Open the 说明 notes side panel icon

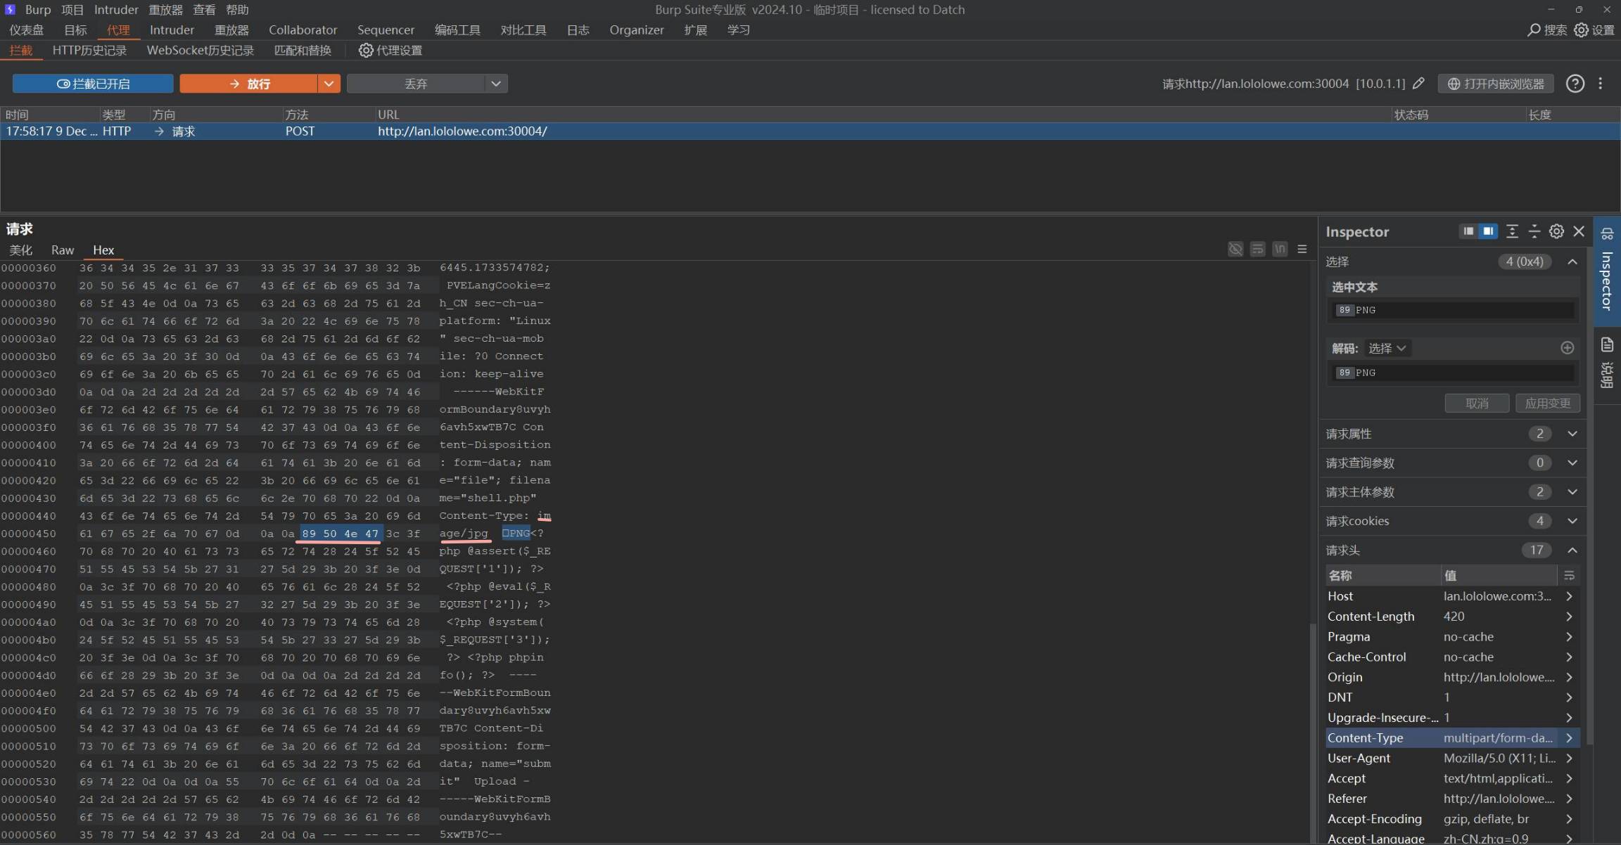(x=1607, y=344)
